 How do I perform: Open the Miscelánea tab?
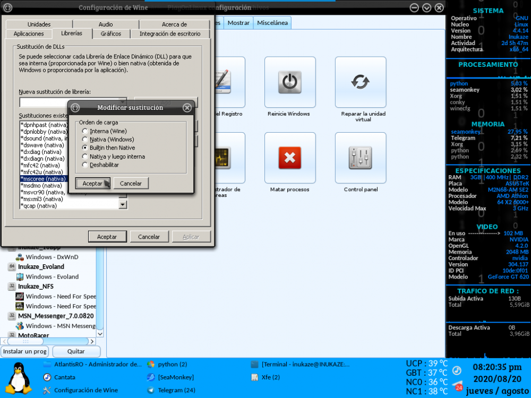click(272, 23)
